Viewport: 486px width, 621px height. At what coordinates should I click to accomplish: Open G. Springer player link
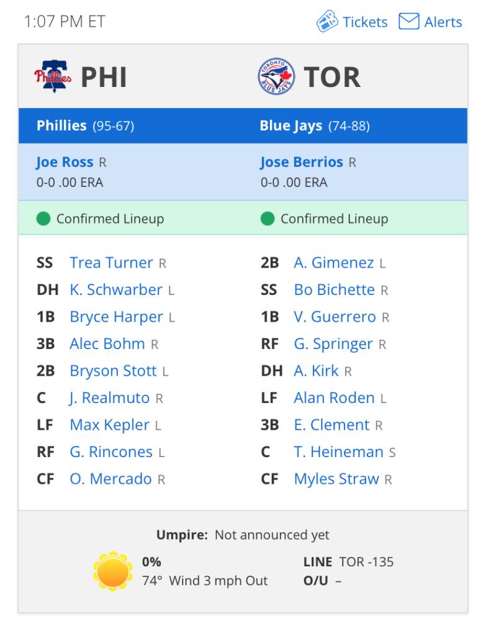tap(333, 344)
